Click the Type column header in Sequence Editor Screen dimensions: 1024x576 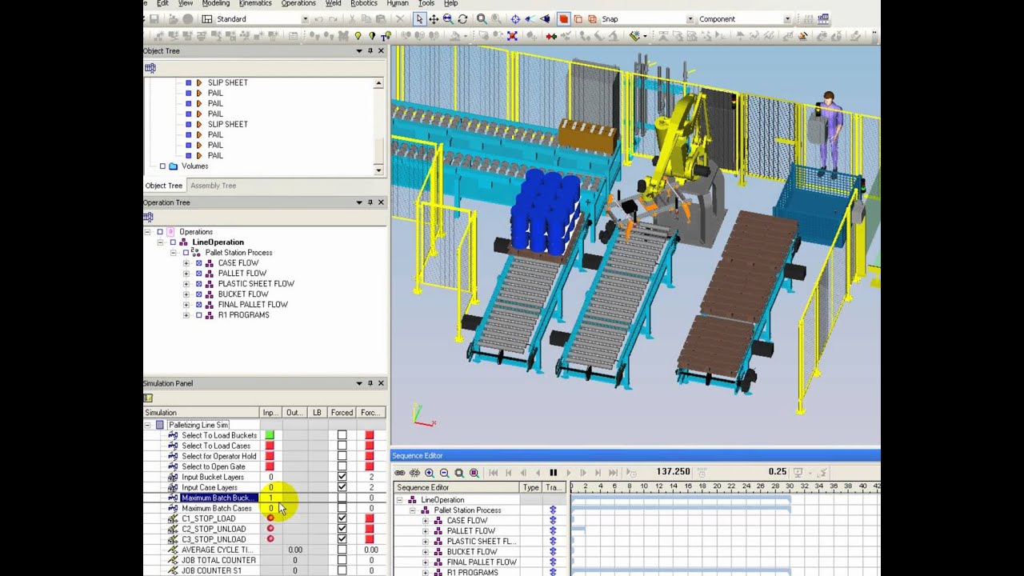pos(530,487)
